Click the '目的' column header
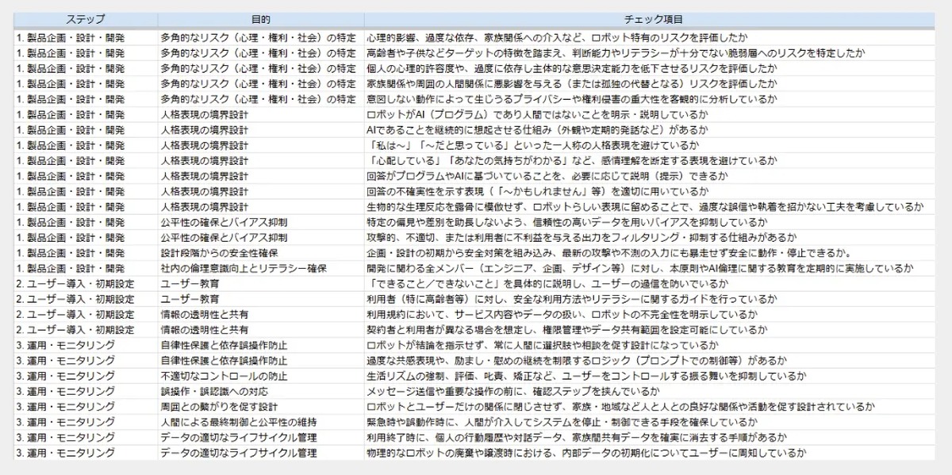Screen dimensions: 952x475 tap(261, 19)
